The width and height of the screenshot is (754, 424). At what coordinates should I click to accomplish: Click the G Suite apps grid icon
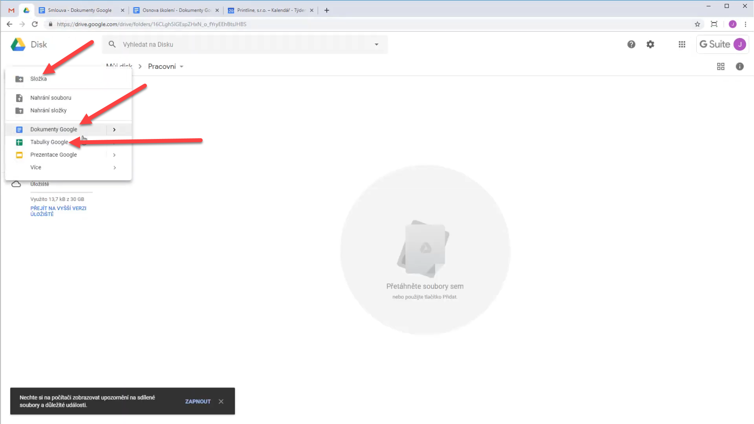[682, 44]
